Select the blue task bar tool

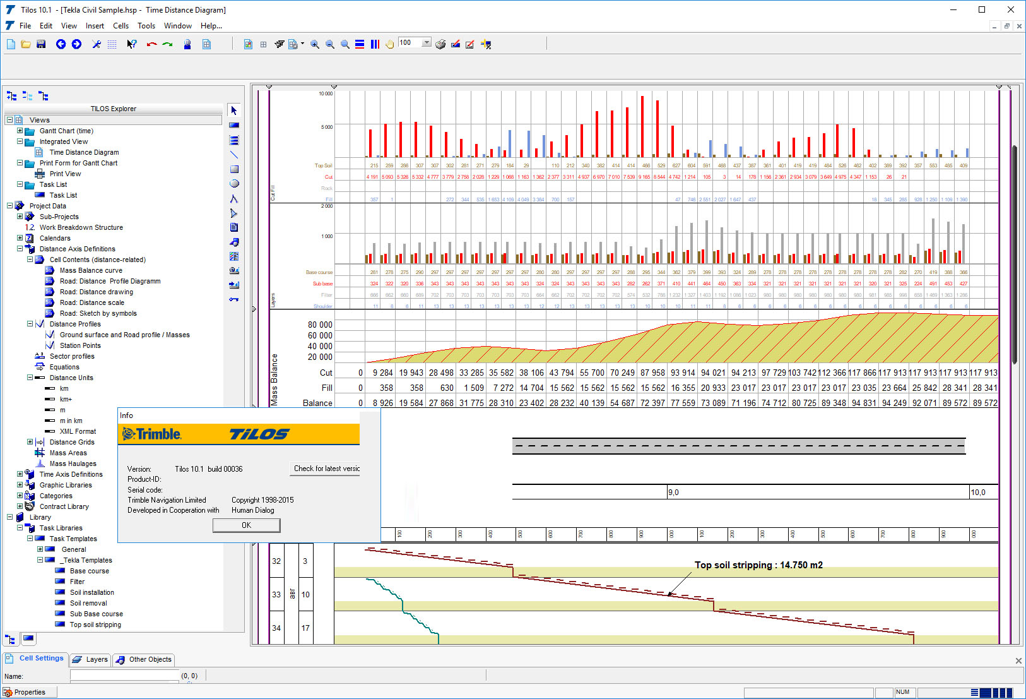[234, 125]
